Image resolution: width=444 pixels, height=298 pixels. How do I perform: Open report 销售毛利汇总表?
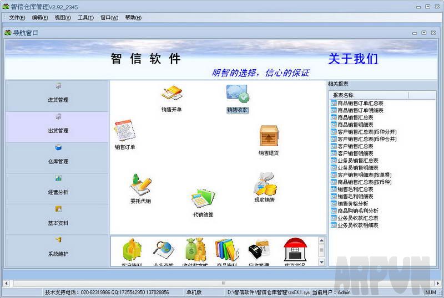(x=352, y=189)
